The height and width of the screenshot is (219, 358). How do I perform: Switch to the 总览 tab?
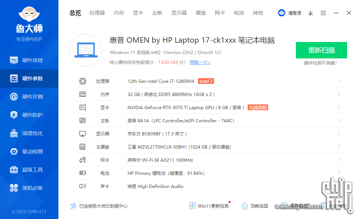click(x=75, y=13)
